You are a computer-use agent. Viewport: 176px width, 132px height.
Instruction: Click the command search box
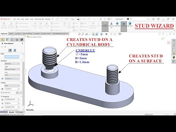click(139, 19)
